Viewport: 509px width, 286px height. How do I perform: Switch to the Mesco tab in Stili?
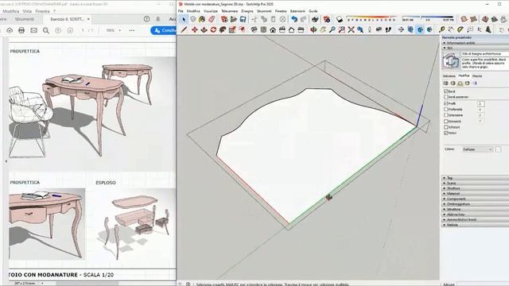pyautogui.click(x=477, y=76)
